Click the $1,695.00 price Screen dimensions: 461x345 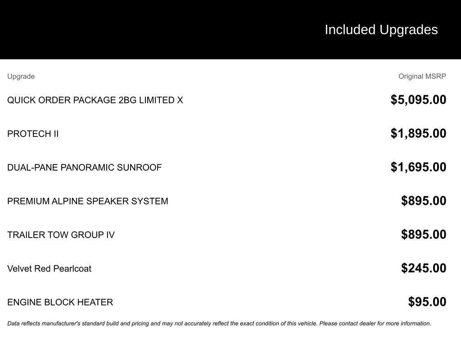click(x=418, y=167)
